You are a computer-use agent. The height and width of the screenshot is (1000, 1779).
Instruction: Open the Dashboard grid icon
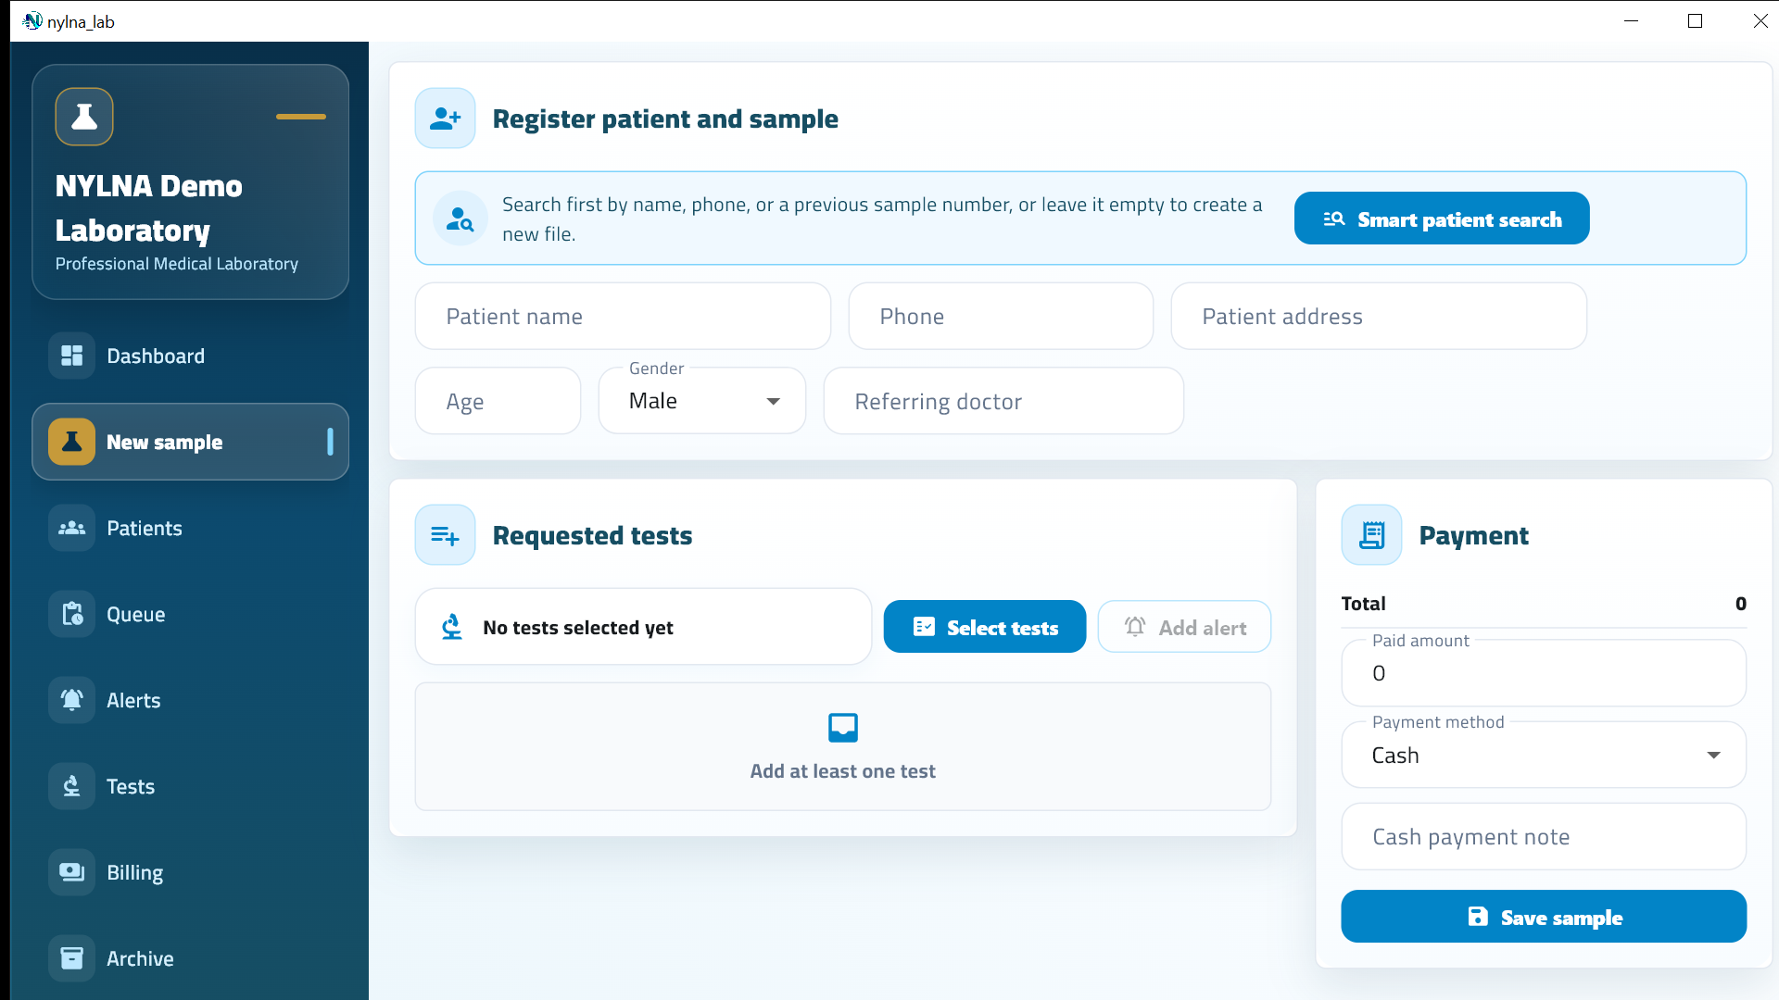point(72,356)
